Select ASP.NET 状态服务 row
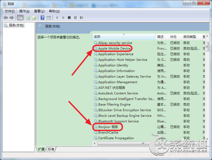Image resolution: width=212 pixels, height=160 pixels. pos(149,88)
